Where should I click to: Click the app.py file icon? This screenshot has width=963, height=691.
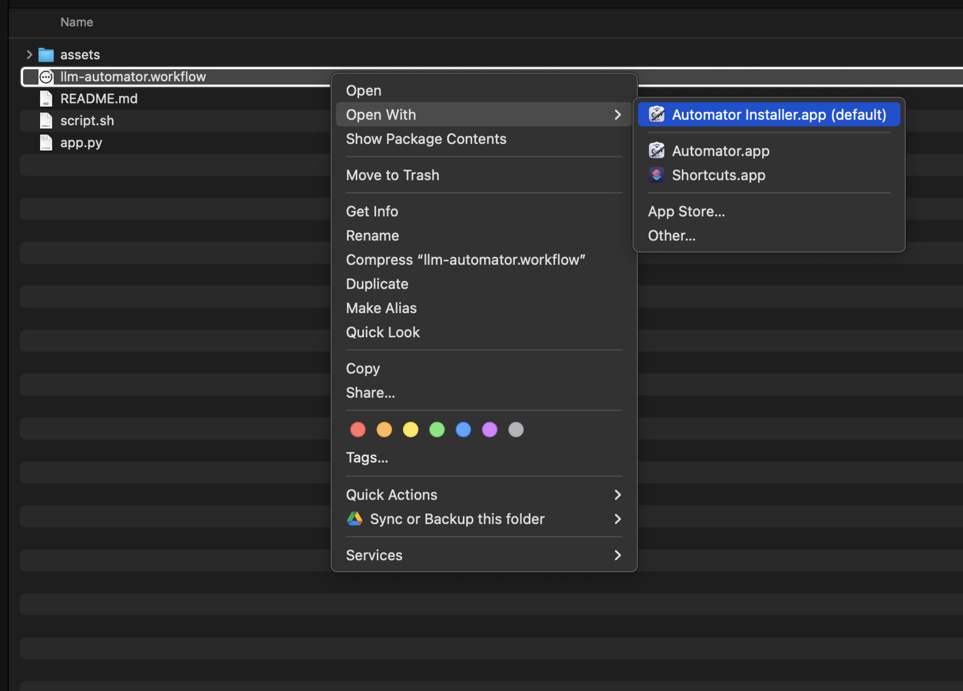[46, 142]
